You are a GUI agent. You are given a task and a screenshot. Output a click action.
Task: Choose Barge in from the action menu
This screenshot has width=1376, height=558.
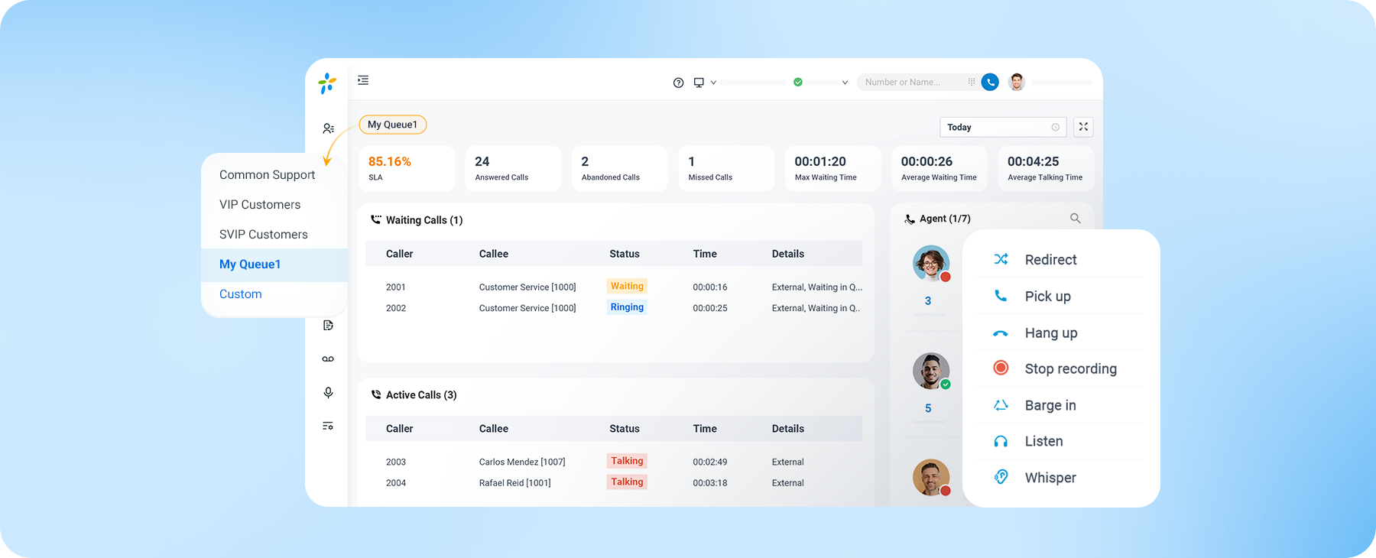point(1050,406)
